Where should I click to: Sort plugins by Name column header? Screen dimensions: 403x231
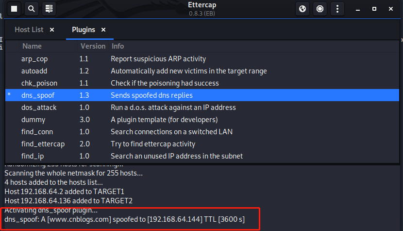[x=32, y=46]
